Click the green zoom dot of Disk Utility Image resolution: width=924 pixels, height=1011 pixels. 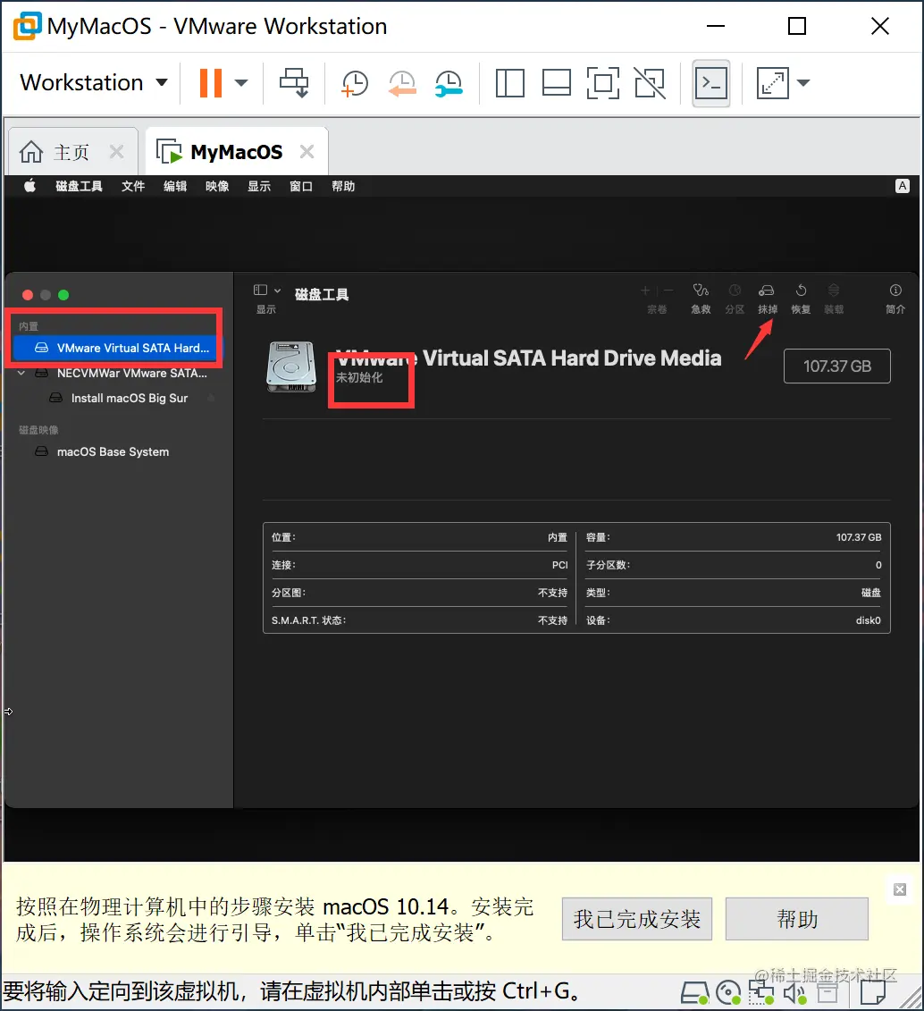63,295
